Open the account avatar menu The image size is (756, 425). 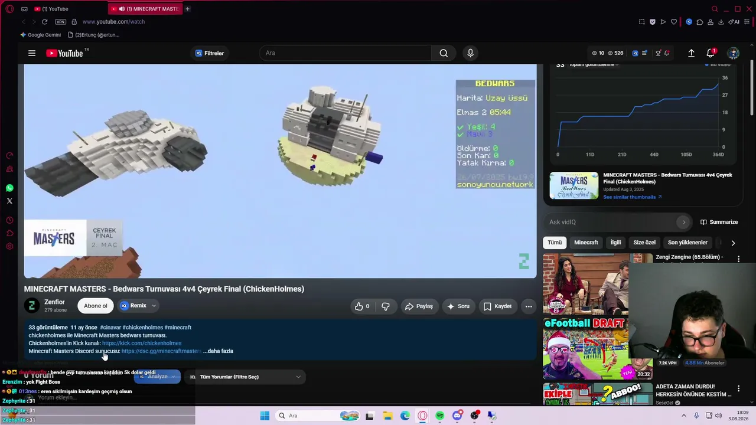tap(733, 53)
